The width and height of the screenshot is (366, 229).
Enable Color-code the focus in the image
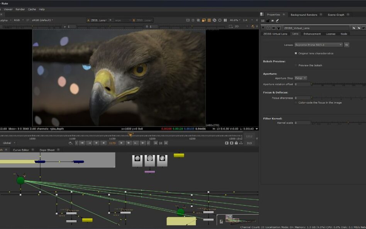point(296,103)
